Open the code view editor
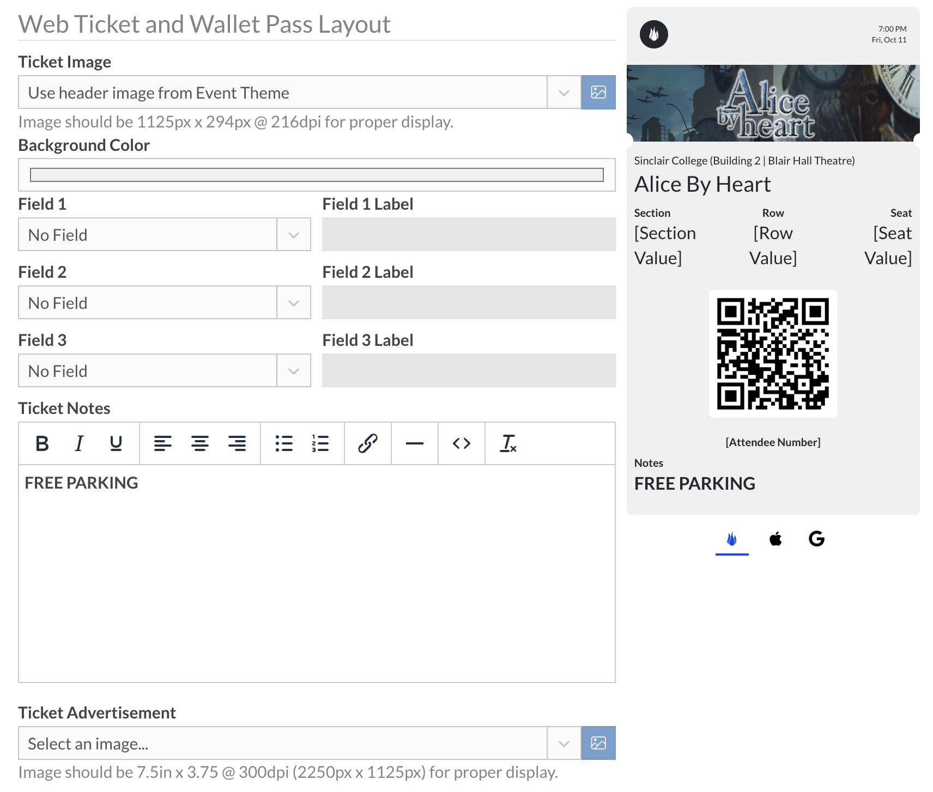The width and height of the screenshot is (933, 792). pyautogui.click(x=462, y=443)
